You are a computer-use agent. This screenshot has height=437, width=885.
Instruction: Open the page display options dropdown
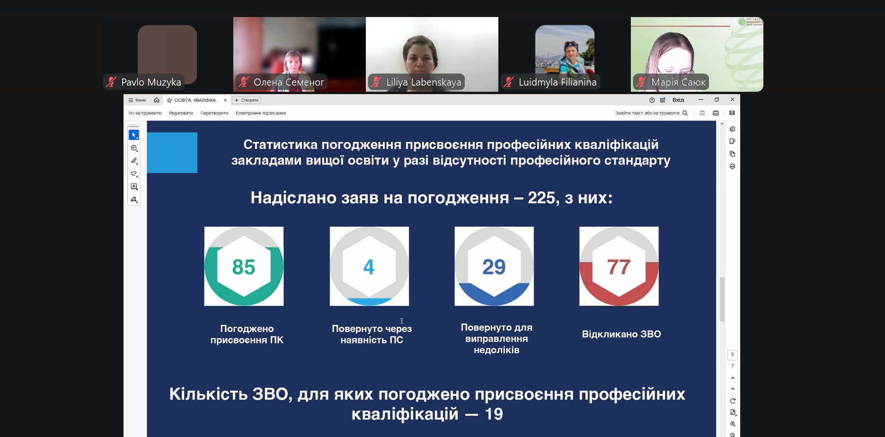[733, 412]
